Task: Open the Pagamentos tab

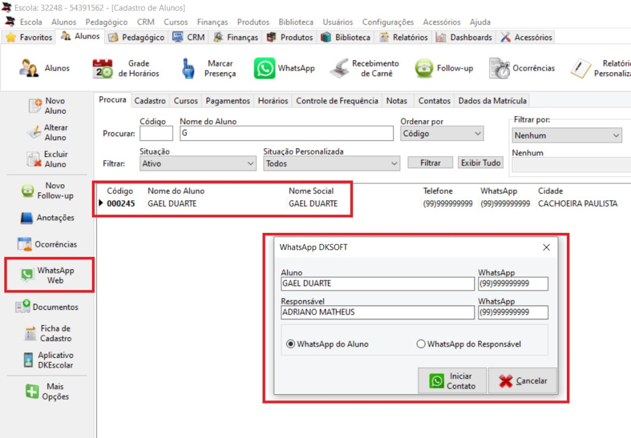Action: pyautogui.click(x=228, y=101)
